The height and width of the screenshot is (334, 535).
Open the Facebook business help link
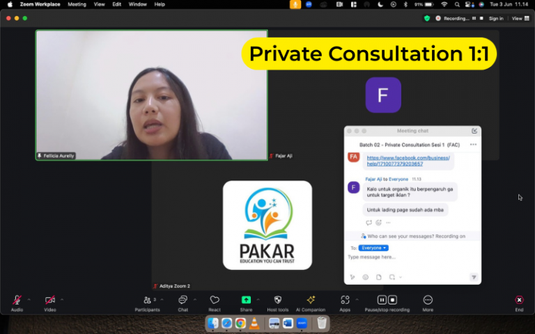pos(408,161)
